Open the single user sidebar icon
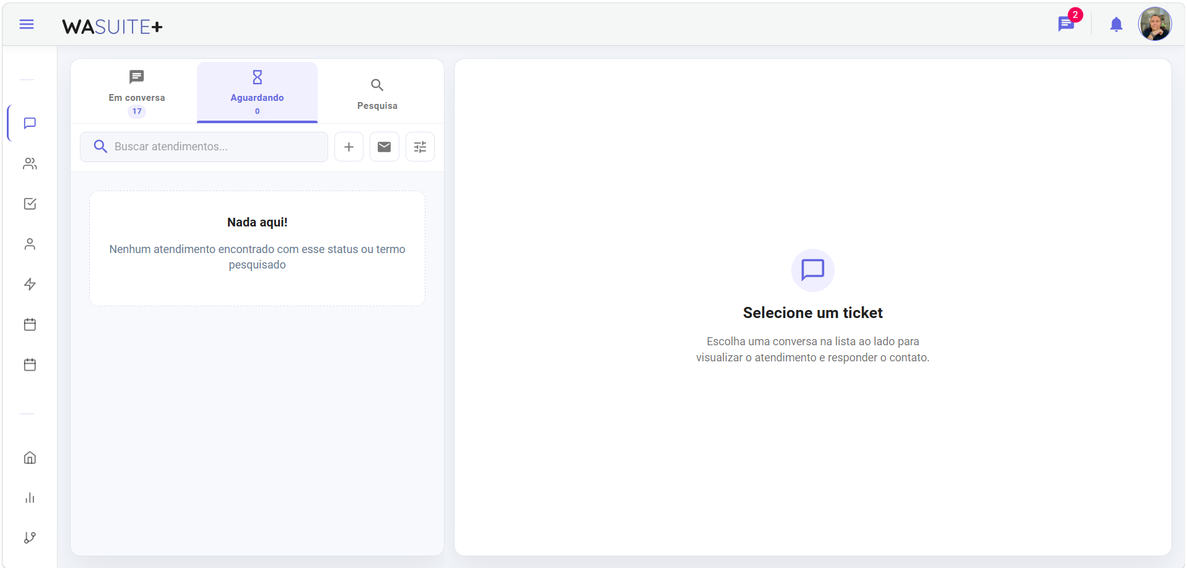The image size is (1187, 568). coord(30,244)
